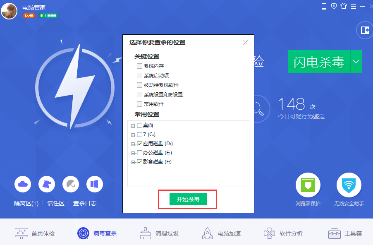Screen dimensions: 373x245
Task: Open dropdown arrow beside 闪电杀毒
Action: pyautogui.click(x=356, y=62)
